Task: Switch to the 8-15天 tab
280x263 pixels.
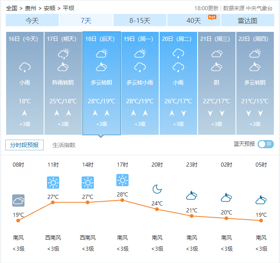Action: coord(140,20)
